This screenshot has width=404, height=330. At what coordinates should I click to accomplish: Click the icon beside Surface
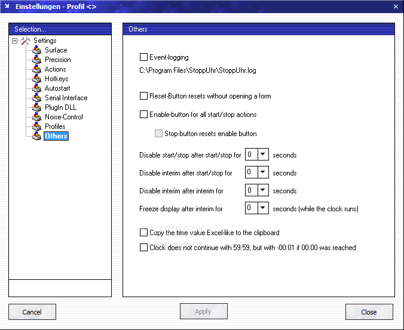click(37, 50)
